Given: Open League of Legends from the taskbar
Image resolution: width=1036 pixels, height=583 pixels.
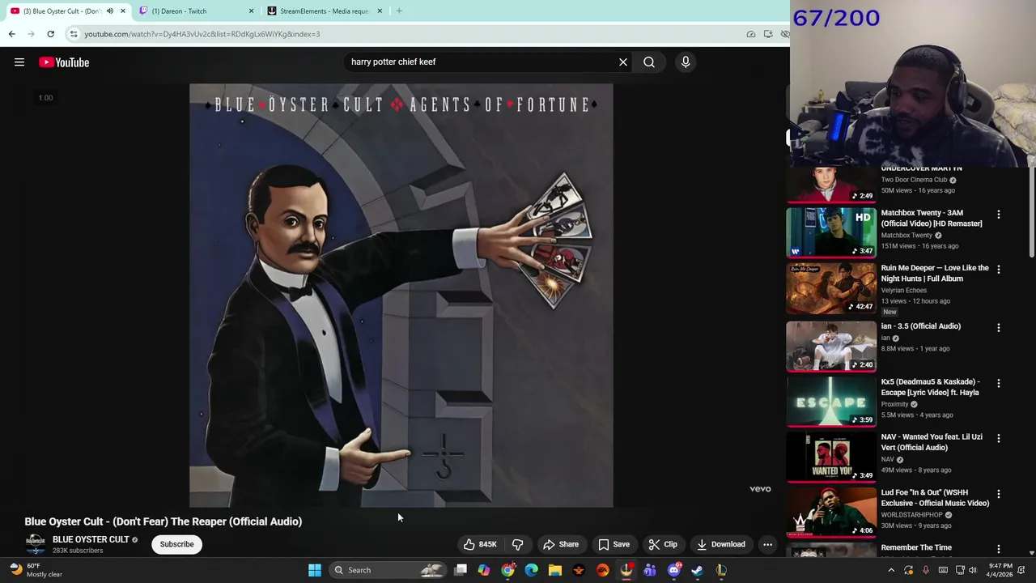Looking at the screenshot, I should 721,570.
